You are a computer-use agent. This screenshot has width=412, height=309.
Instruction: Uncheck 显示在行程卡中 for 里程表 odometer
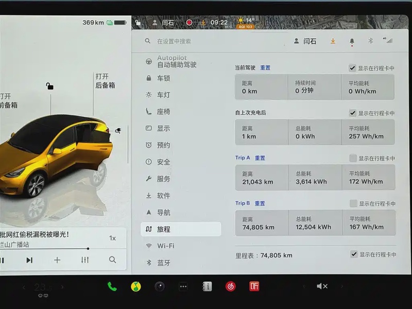point(353,254)
